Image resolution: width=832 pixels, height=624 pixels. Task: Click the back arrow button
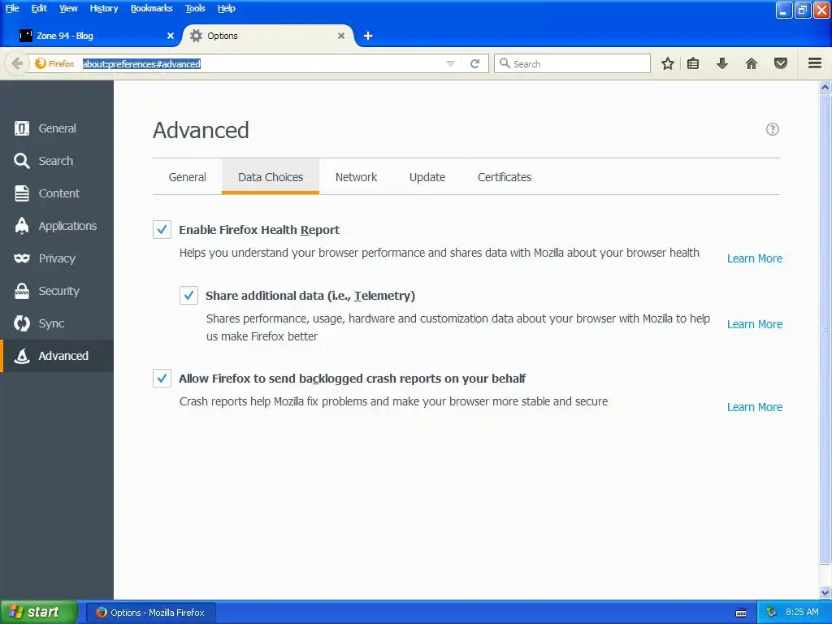tap(16, 63)
